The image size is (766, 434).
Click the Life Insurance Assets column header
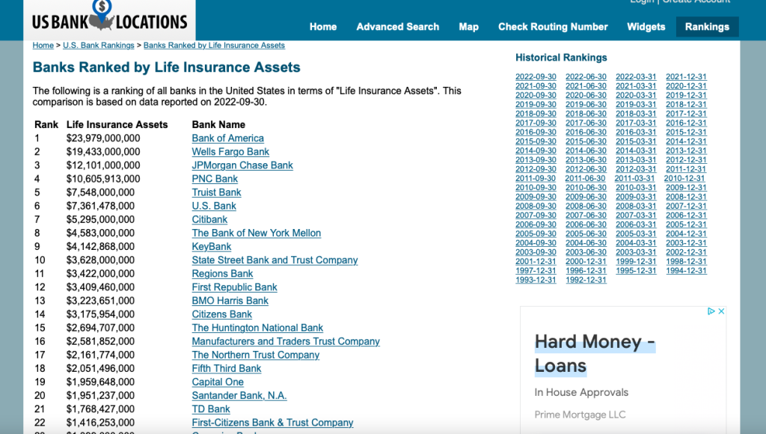[x=117, y=125]
